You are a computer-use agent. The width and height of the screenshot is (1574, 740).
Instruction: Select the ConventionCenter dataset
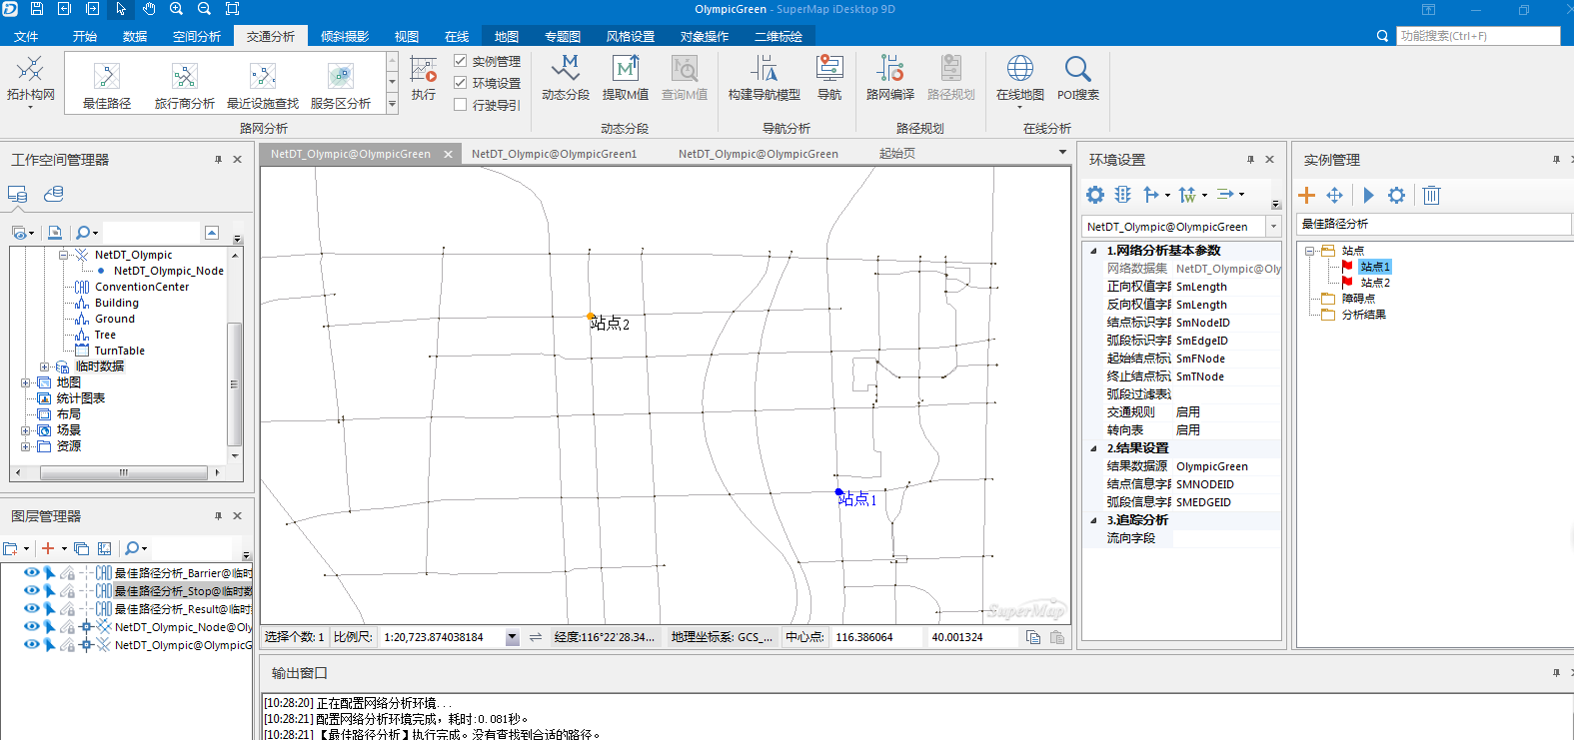pos(142,287)
